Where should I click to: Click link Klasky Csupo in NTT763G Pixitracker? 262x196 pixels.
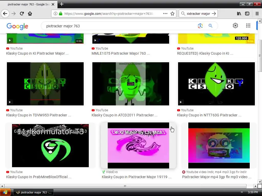(x=209, y=115)
